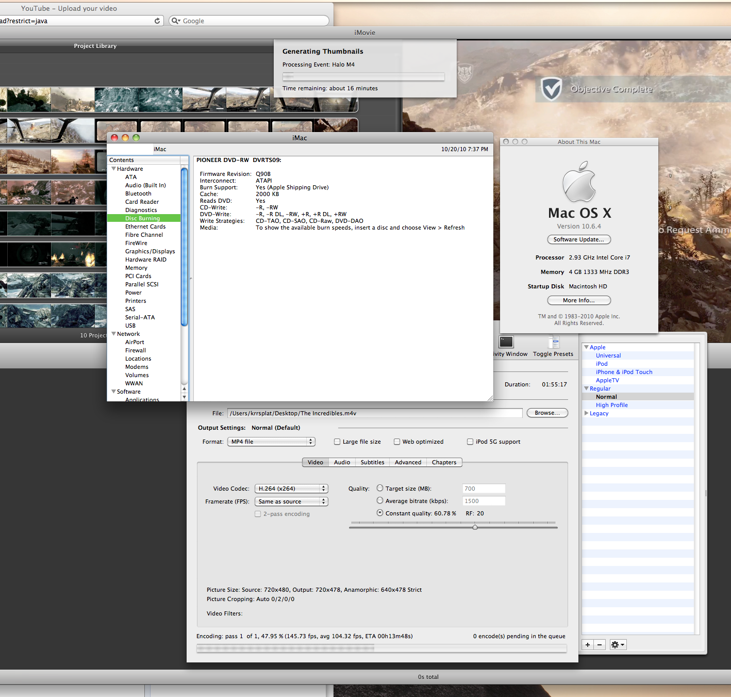Open the HandBrake Activity Window icon
The width and height of the screenshot is (731, 697).
click(506, 342)
